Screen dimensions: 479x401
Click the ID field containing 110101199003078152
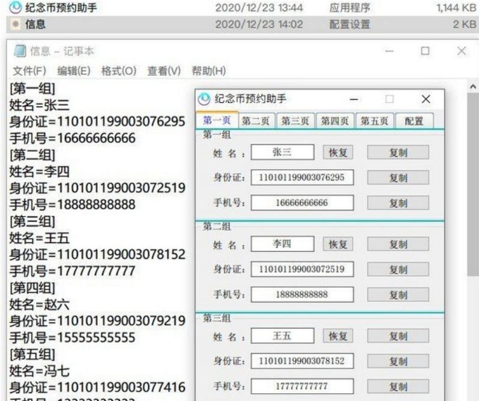click(x=301, y=361)
